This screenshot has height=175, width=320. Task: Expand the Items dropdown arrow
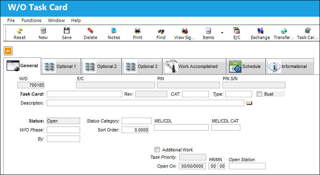[x=222, y=33]
